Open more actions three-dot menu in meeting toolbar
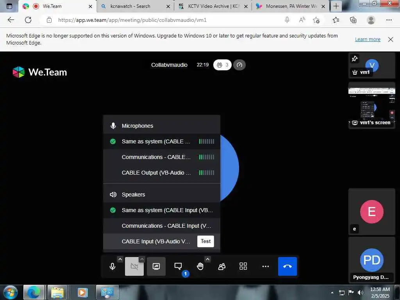The image size is (400, 300). click(266, 266)
